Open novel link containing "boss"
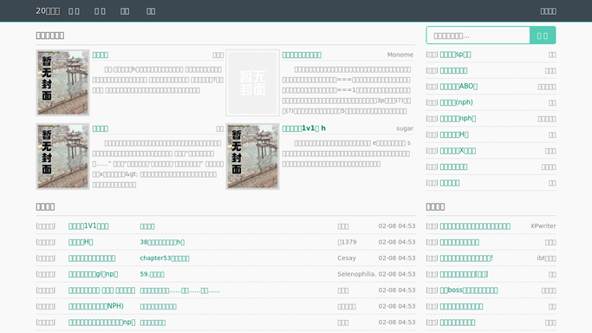Screen dimensions: 592x333 [x=469, y=291]
